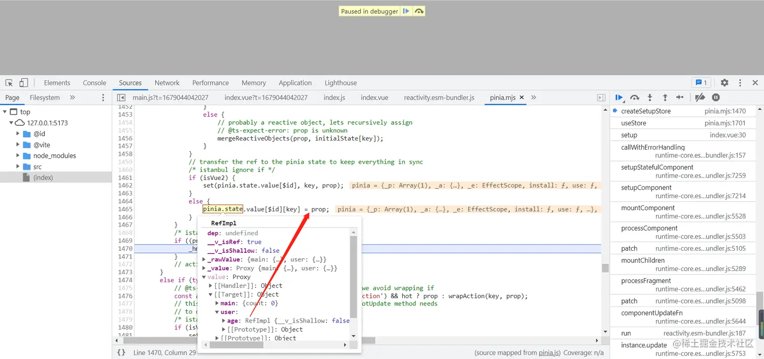The height and width of the screenshot is (359, 764).
Task: Open the issues counter badge showing 1
Action: pyautogui.click(x=701, y=82)
